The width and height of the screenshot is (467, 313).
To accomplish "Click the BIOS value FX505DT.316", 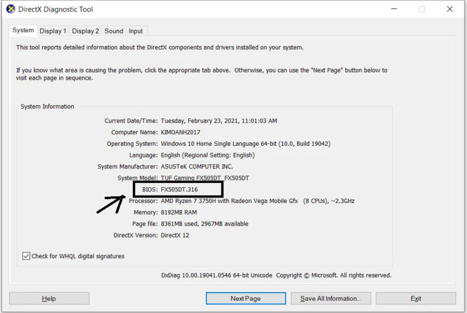I will [179, 190].
